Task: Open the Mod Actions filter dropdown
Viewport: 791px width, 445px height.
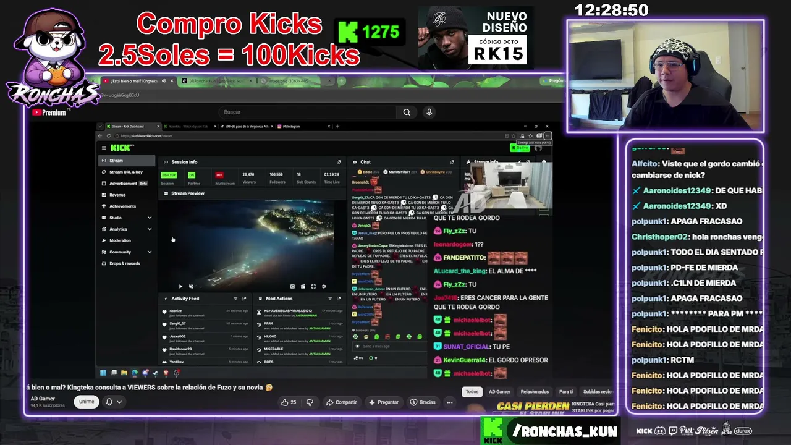Action: [x=330, y=299]
